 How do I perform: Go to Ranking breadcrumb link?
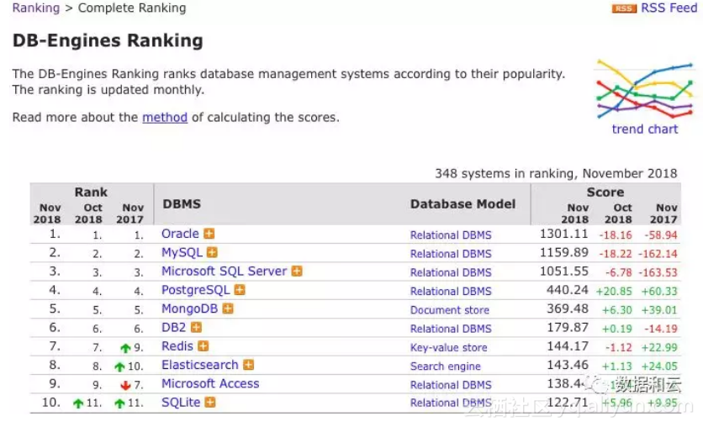tap(35, 8)
